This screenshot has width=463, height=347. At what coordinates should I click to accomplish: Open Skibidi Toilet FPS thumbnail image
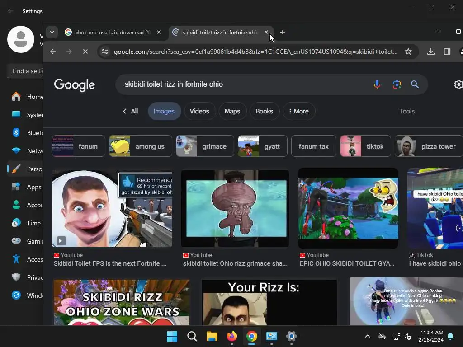(x=112, y=208)
